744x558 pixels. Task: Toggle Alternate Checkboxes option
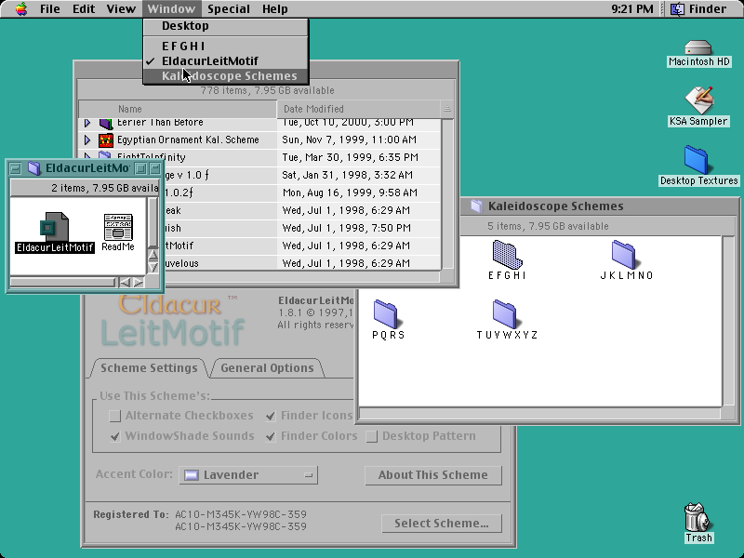click(114, 416)
